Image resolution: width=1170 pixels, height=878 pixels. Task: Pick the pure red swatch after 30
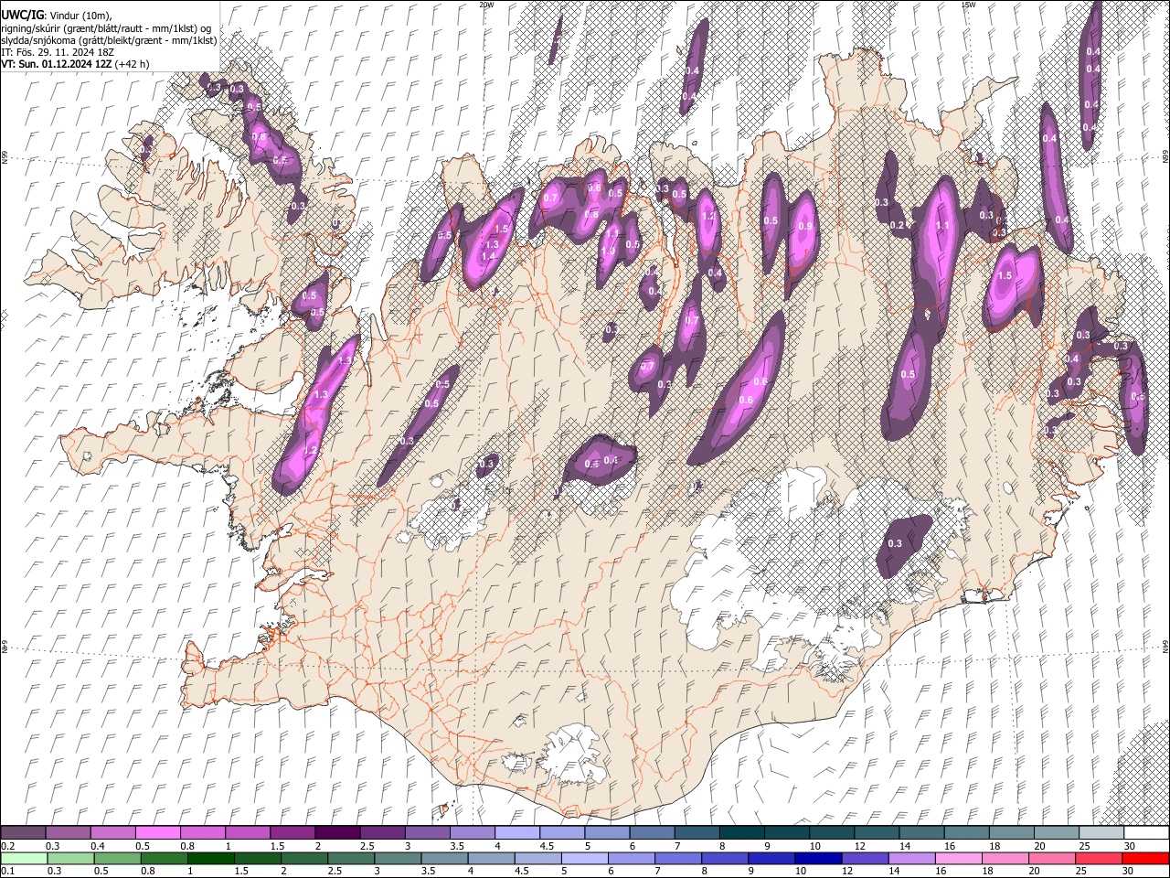1145,858
